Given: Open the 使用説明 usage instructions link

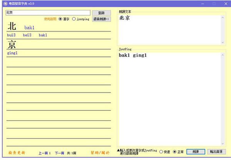Looking at the screenshot, I should point(50,19).
